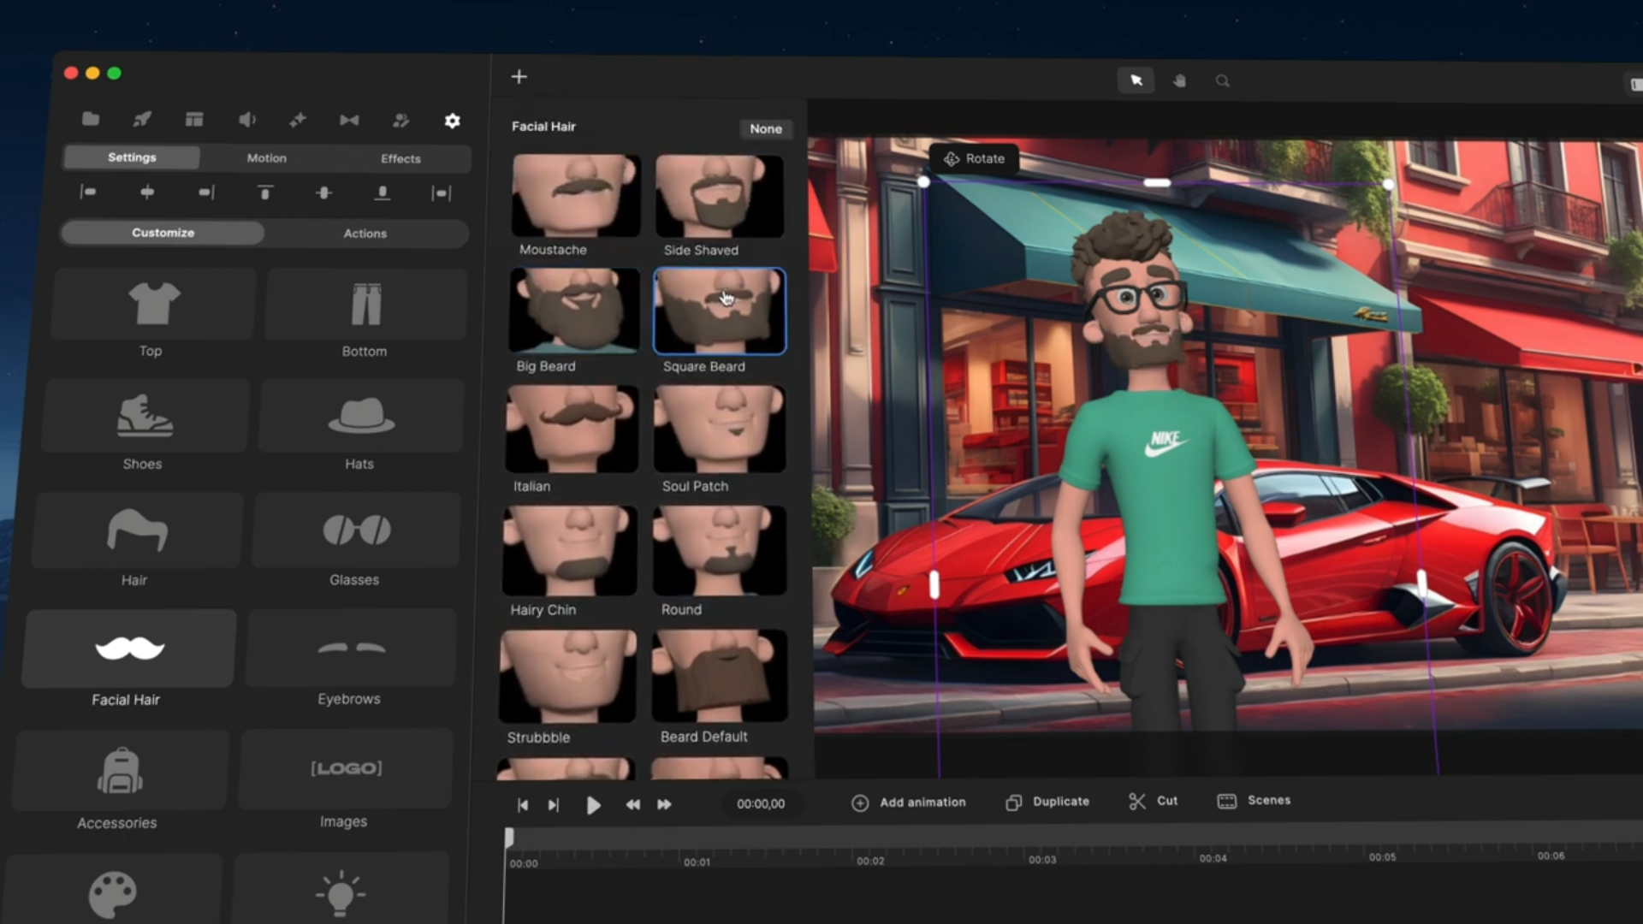Switch to the Motion tab

click(x=267, y=158)
